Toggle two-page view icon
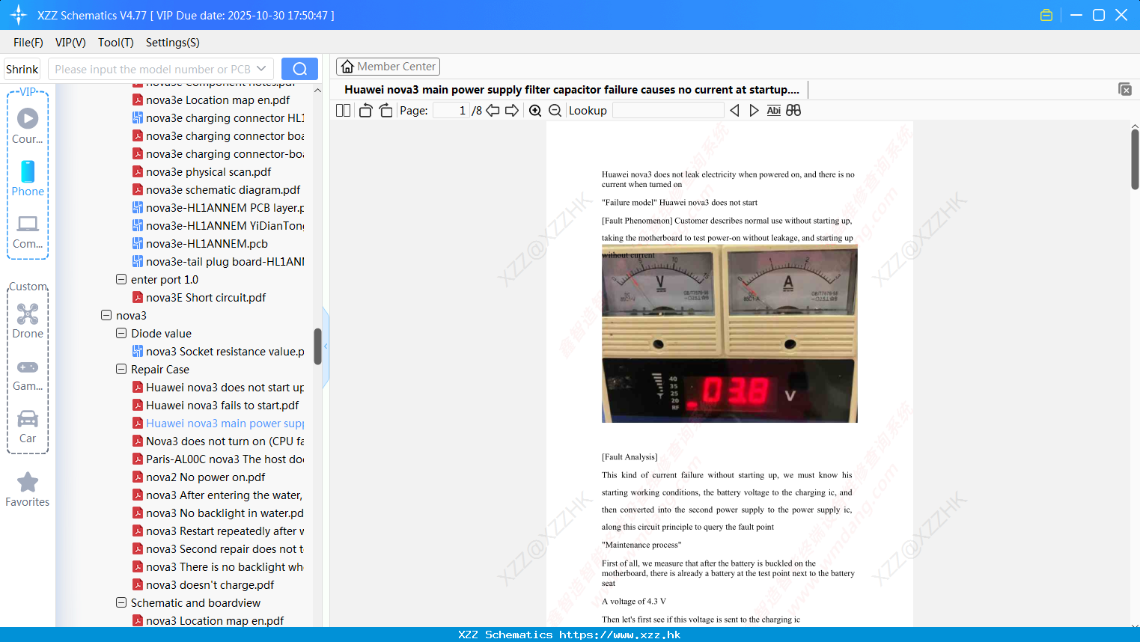The width and height of the screenshot is (1140, 642). coord(344,110)
